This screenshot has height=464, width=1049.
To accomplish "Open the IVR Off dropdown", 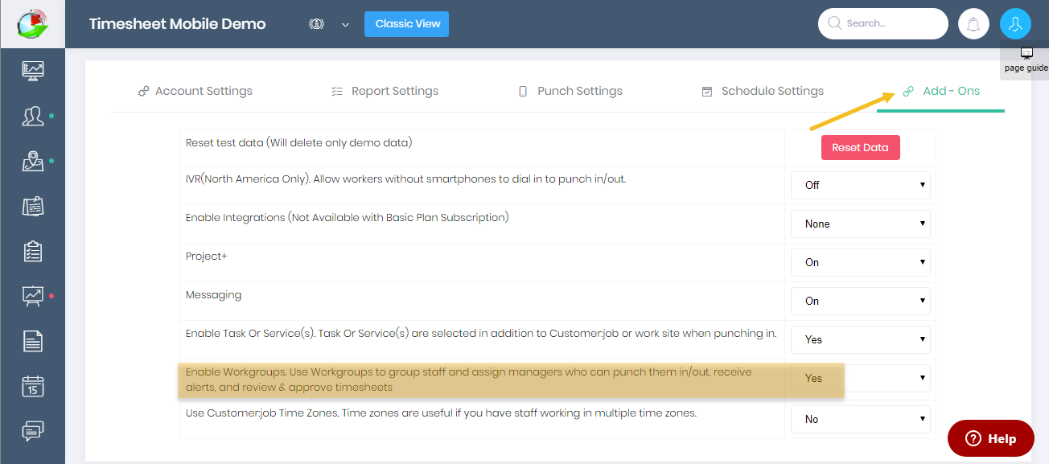I will click(861, 185).
